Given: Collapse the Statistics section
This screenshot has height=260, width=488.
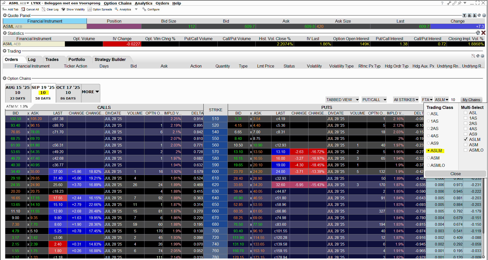Looking at the screenshot, I should tap(5, 33).
